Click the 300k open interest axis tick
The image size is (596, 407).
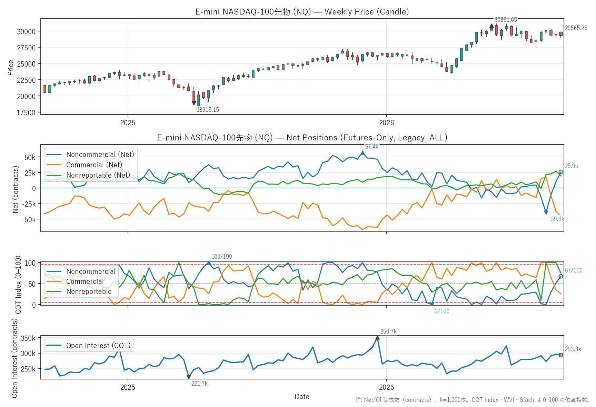(28, 354)
